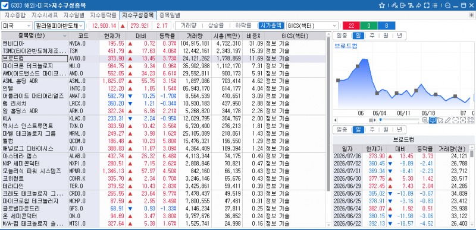Click the 일자 column header in daily table
The height and width of the screenshot is (230, 476).
(x=347, y=149)
